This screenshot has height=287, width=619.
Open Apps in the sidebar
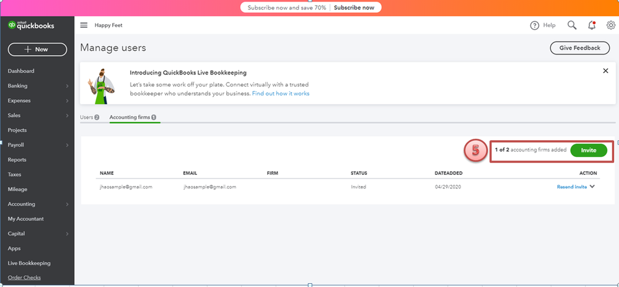point(14,249)
